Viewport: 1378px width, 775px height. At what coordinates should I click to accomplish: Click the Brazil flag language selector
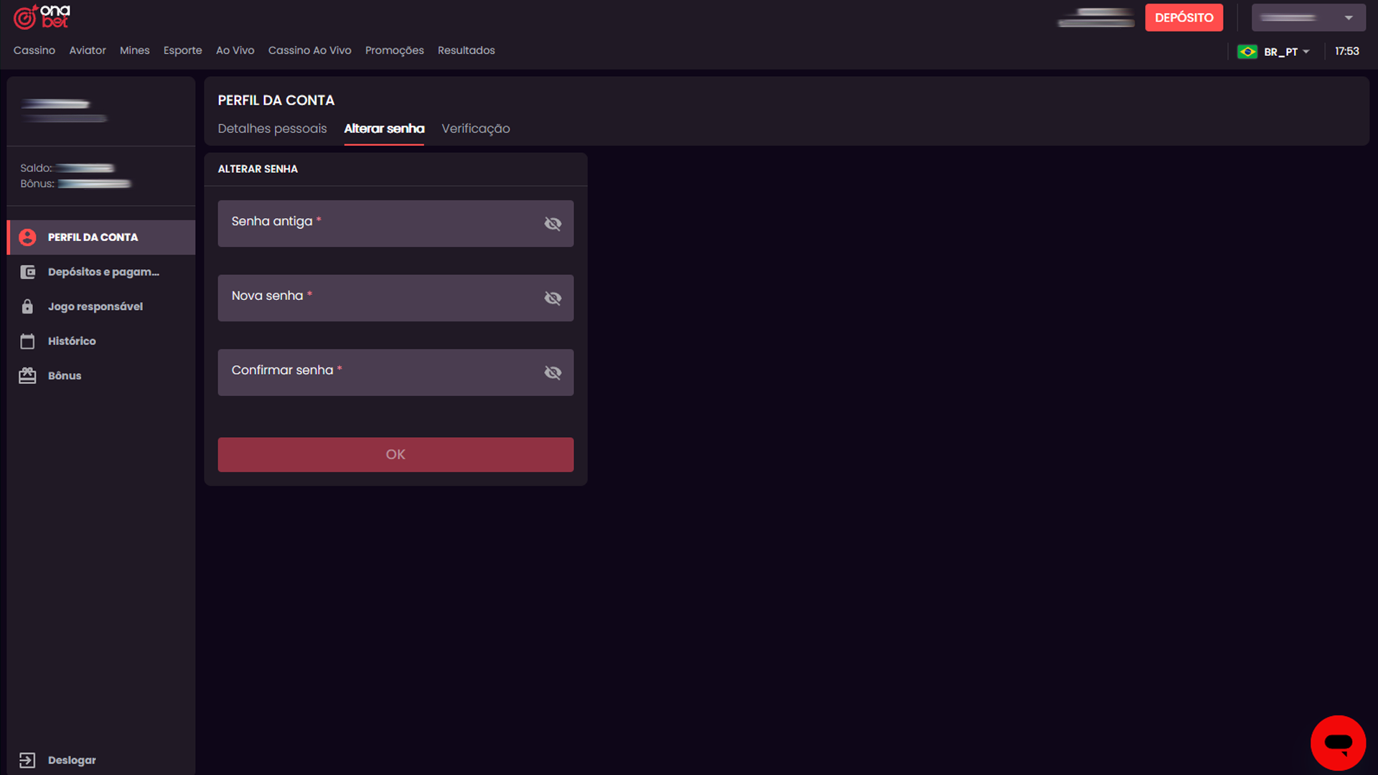(x=1247, y=52)
